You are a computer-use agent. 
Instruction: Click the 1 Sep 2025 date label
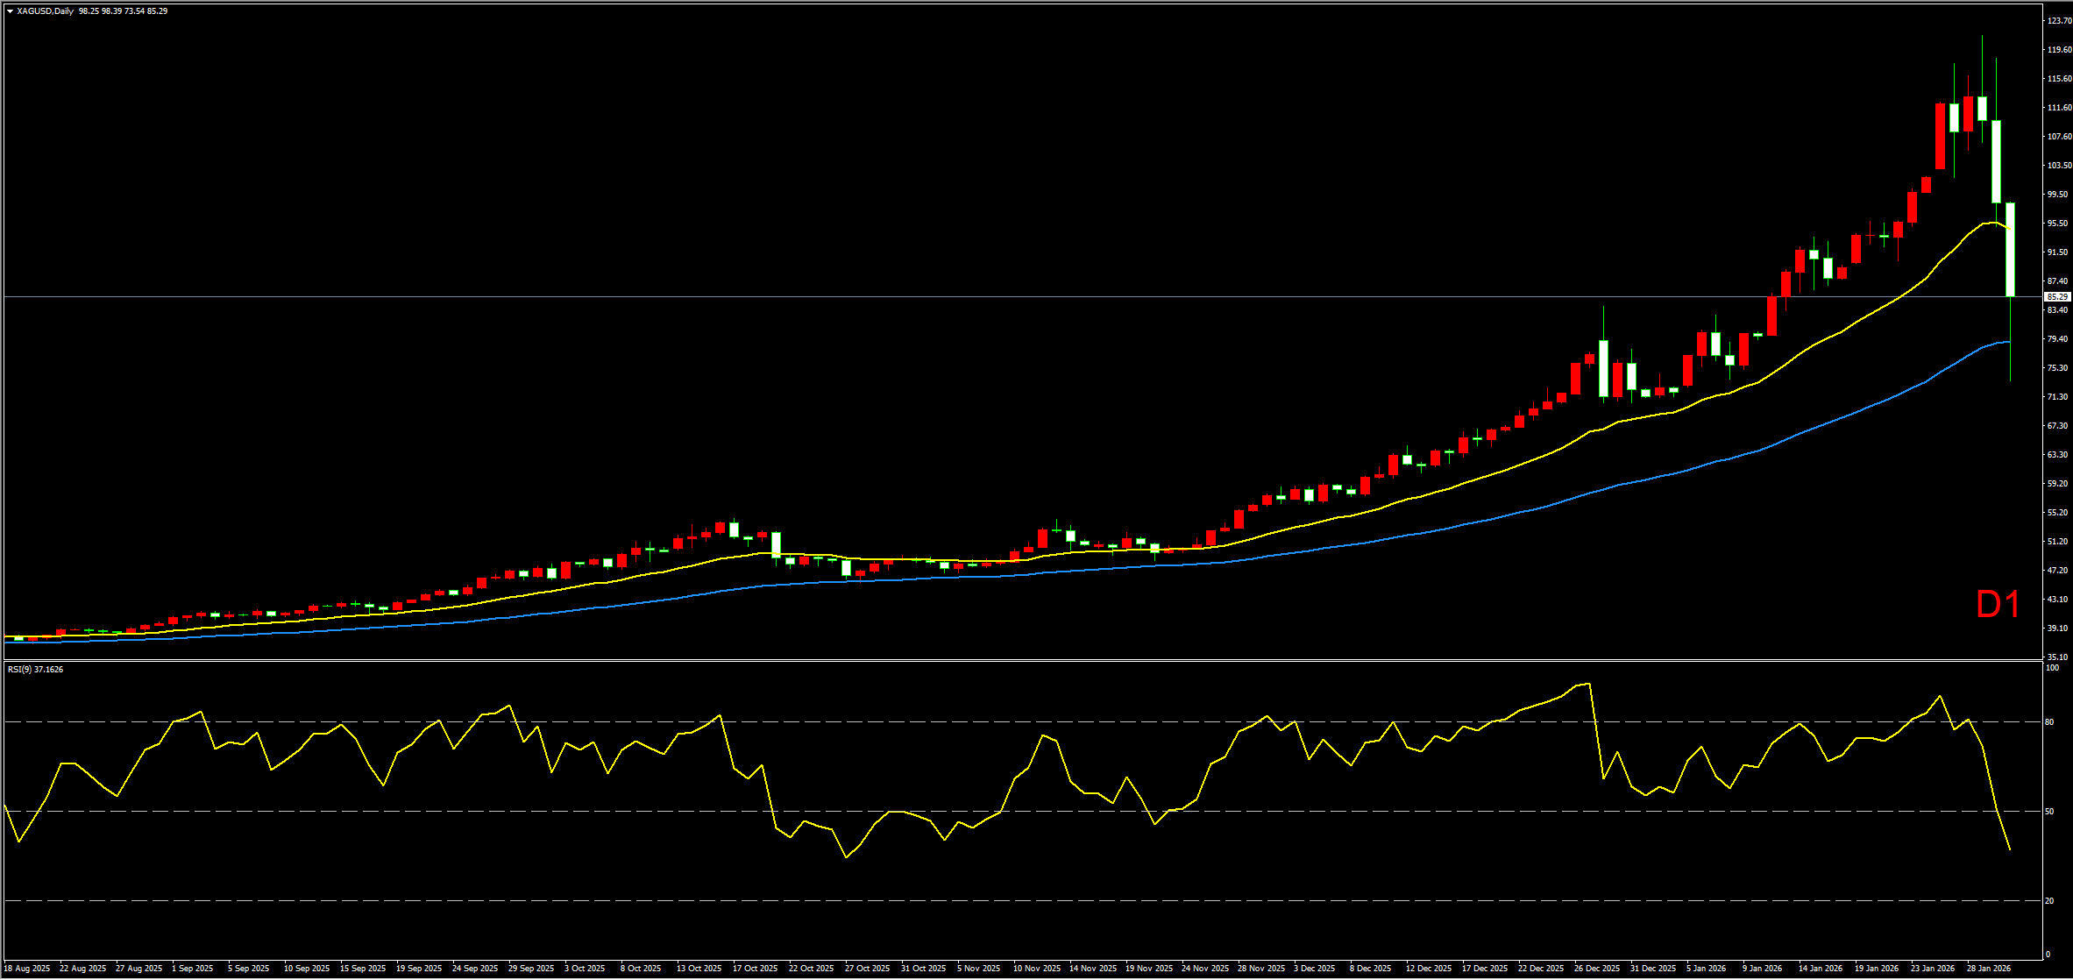(x=192, y=969)
